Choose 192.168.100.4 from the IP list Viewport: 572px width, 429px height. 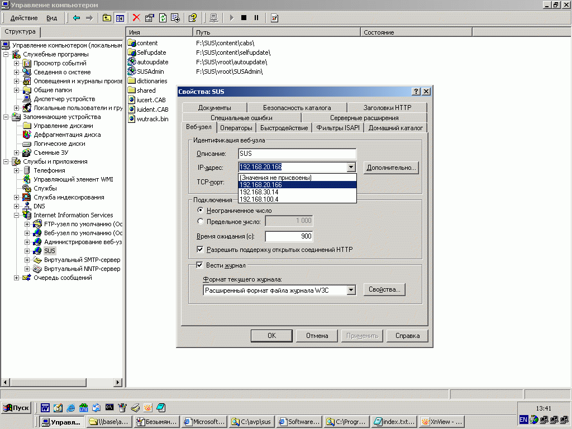point(297,199)
